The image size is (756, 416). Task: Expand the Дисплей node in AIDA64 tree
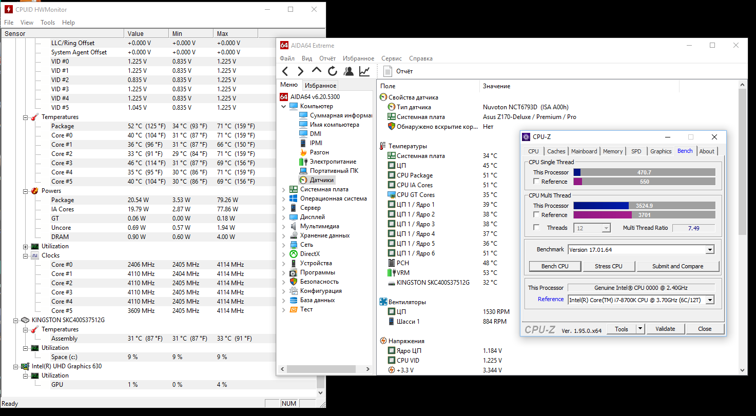(284, 217)
